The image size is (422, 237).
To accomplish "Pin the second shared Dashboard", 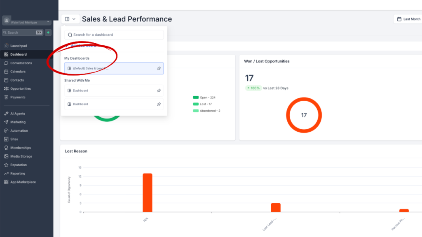I will 159,104.
